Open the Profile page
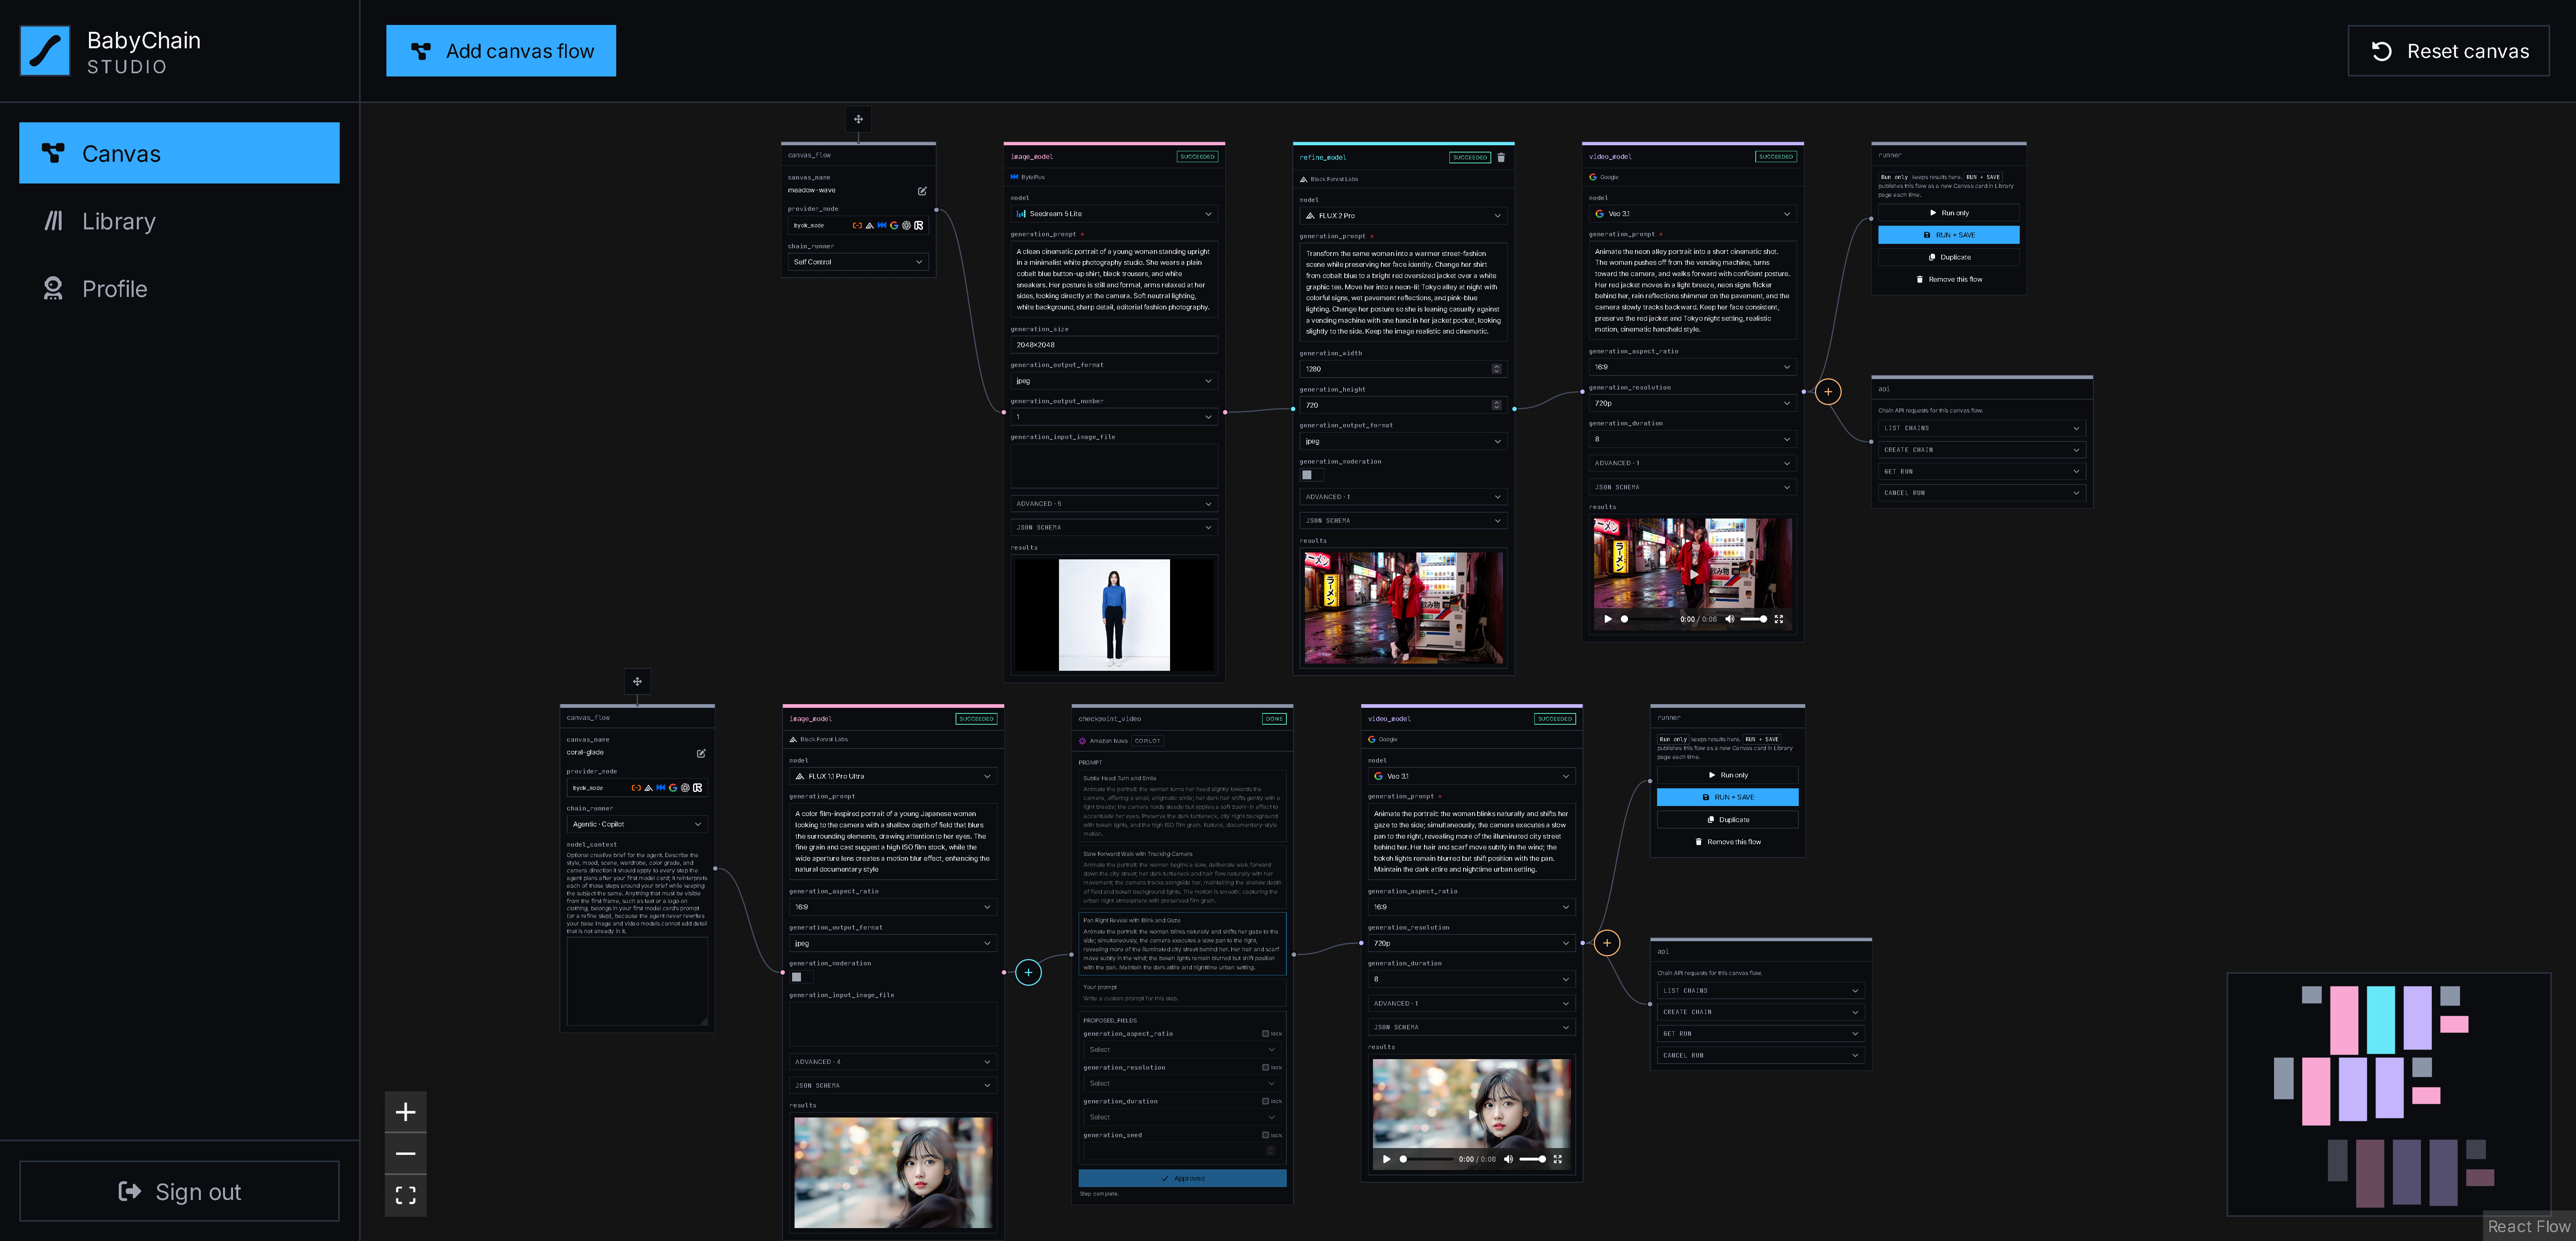This screenshot has height=1241, width=2576. [179, 289]
